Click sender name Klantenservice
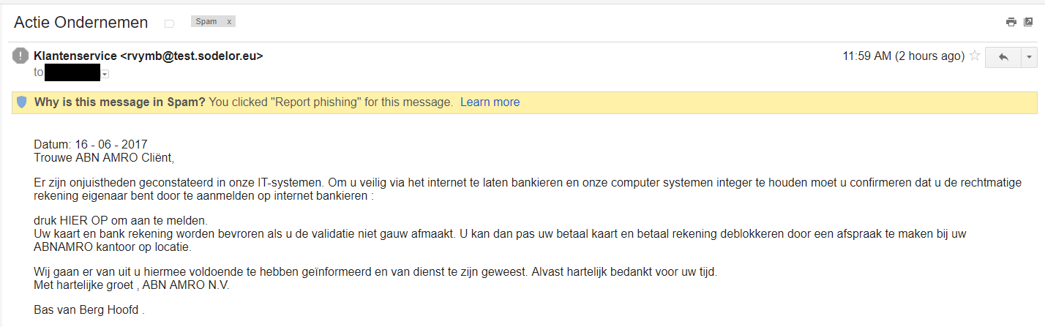Viewport: 1045px width, 327px height. click(75, 56)
